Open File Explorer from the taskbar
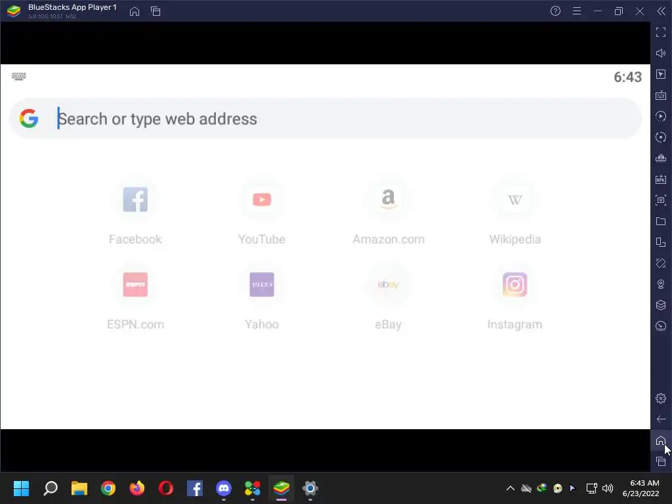The image size is (672, 504). click(x=79, y=488)
